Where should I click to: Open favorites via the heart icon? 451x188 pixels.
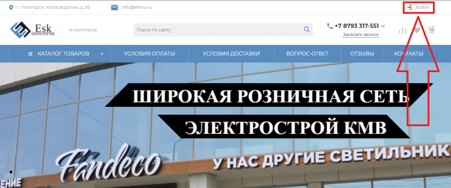417,30
